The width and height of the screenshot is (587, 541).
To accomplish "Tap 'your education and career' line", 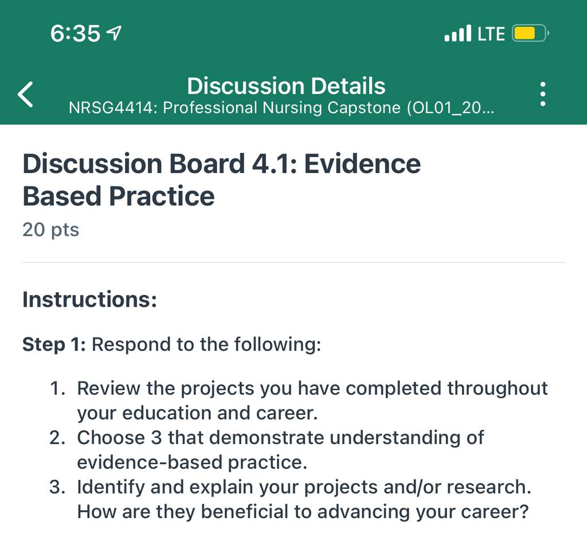I will (197, 413).
